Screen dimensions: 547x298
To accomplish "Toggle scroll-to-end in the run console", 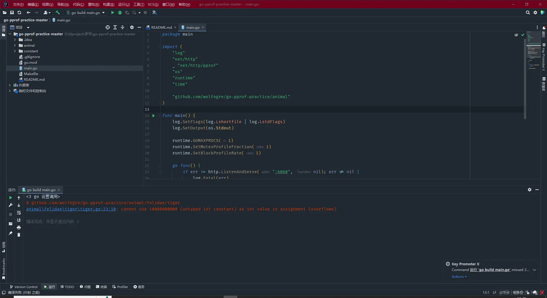I will click(x=19, y=220).
